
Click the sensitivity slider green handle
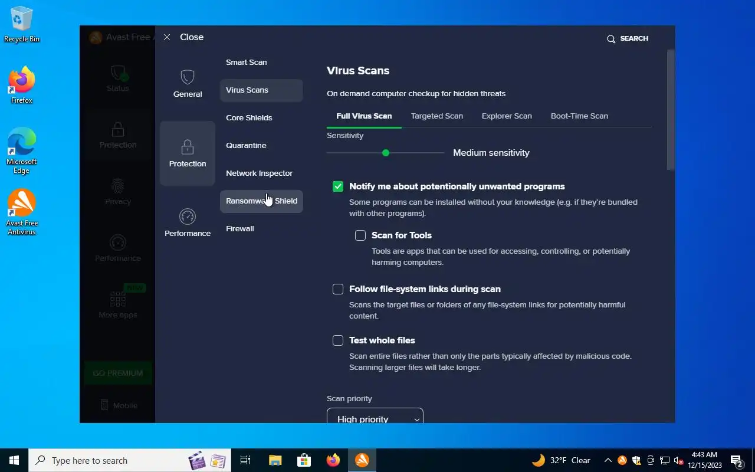tap(386, 153)
